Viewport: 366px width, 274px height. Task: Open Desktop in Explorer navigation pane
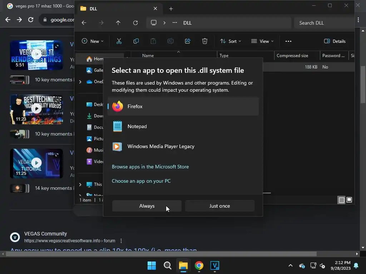click(x=94, y=105)
